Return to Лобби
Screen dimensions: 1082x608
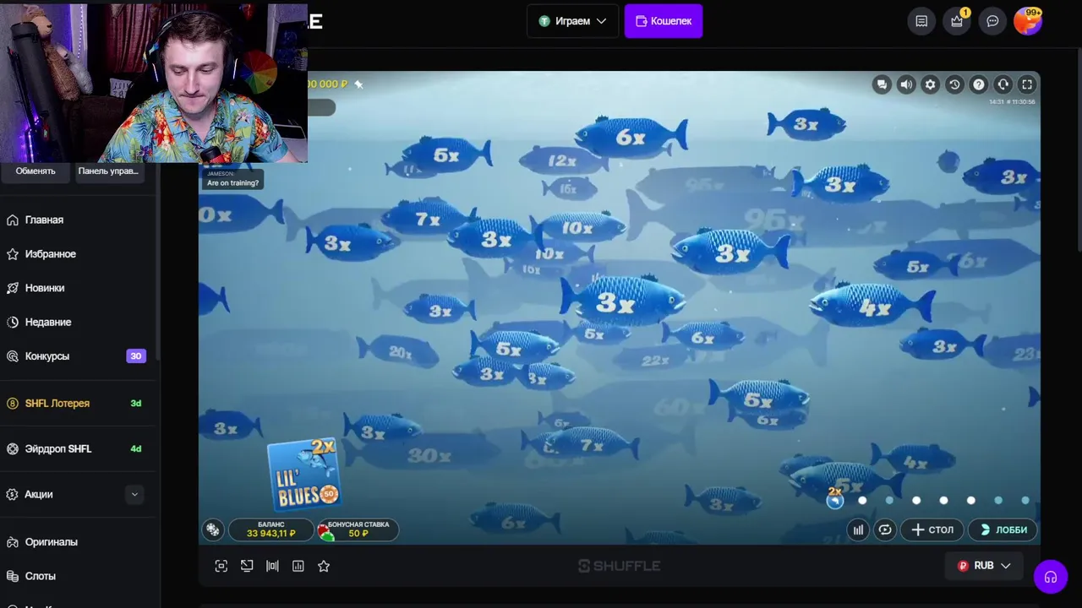click(1003, 529)
